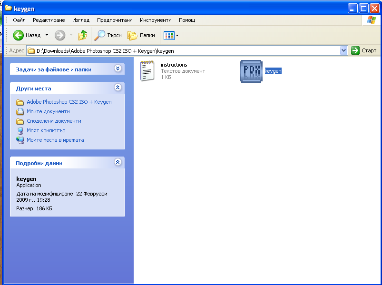382x285 pixels.
Task: Open the Помощ menu
Action: (187, 20)
